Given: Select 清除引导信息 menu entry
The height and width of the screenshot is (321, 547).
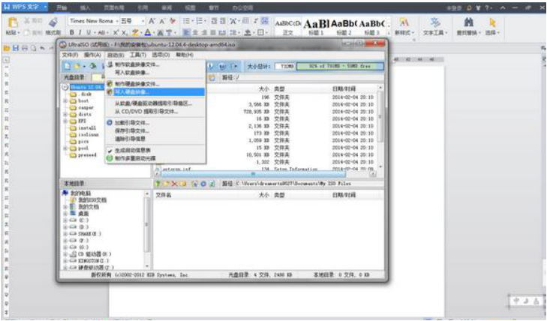Looking at the screenshot, I should 155,139.
